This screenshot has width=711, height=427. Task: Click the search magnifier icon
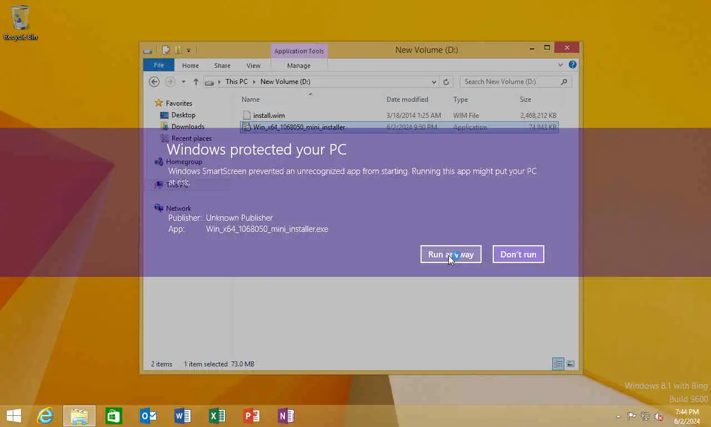pyautogui.click(x=564, y=82)
